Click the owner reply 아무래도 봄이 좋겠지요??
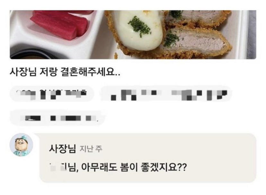 (134, 167)
